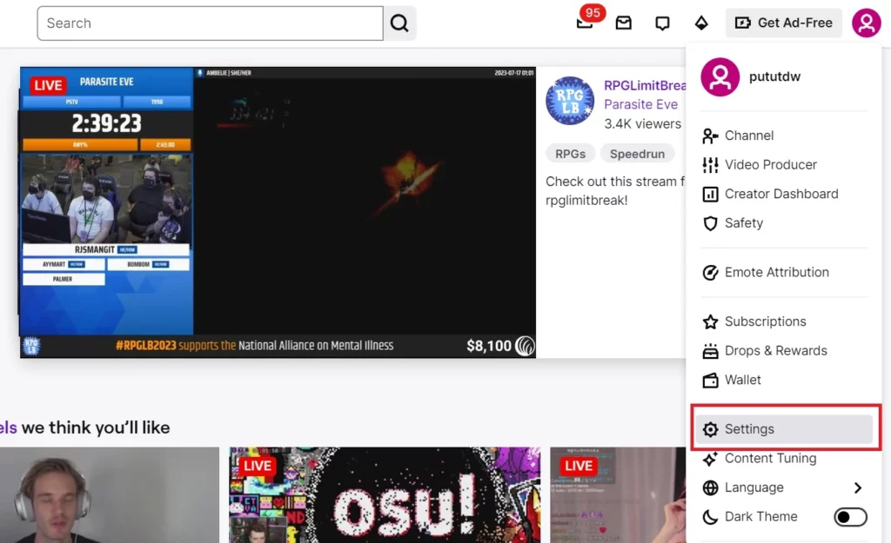This screenshot has height=543, width=891.
Task: Click the Bits diamond icon
Action: (701, 23)
